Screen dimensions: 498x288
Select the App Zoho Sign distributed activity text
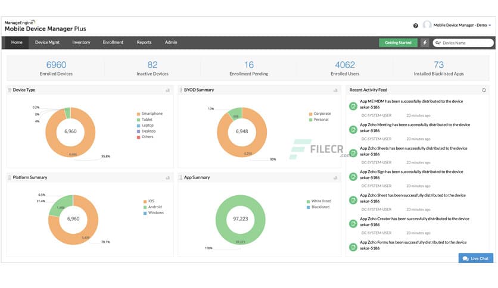tap(411, 175)
